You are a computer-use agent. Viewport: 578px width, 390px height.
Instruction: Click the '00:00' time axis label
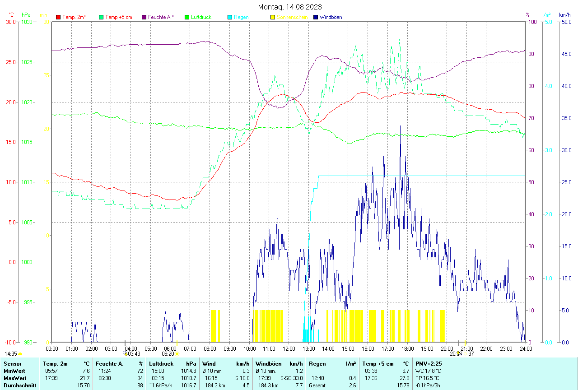tap(52, 348)
